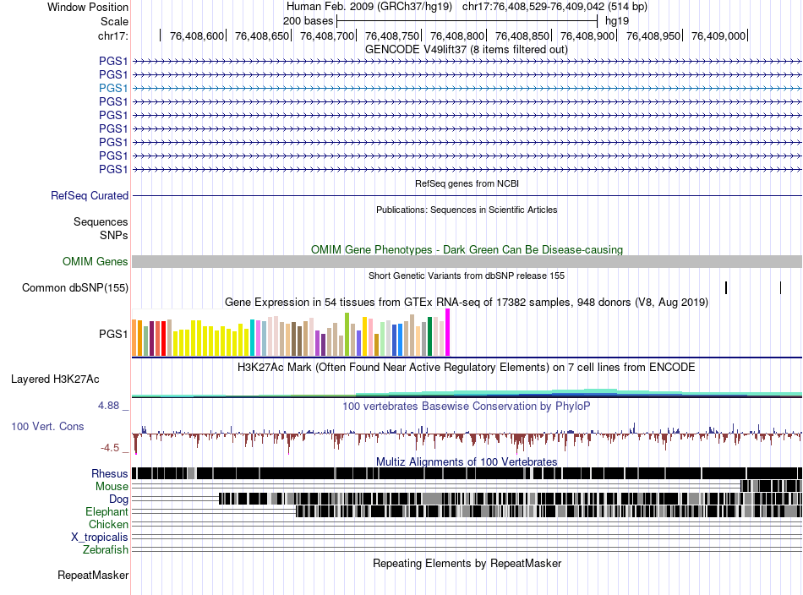Viewport: 803px width, 595px height.
Task: Open the GTEx Gene Expression track title
Action: tap(467, 302)
